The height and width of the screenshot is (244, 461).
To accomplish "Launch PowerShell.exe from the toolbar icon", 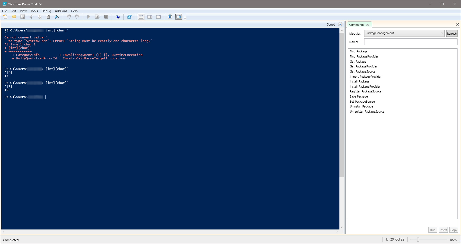I will point(129,17).
